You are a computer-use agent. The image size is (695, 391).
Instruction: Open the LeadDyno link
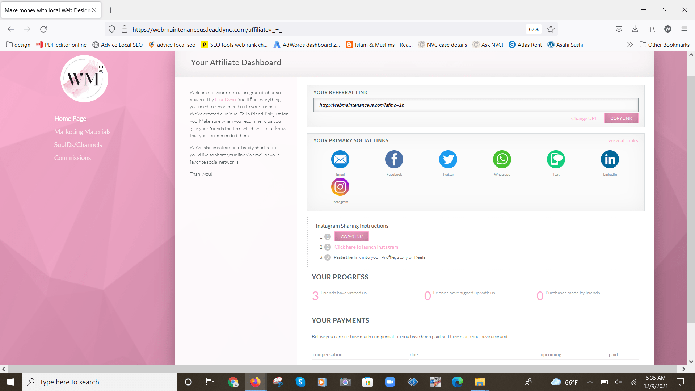(225, 100)
